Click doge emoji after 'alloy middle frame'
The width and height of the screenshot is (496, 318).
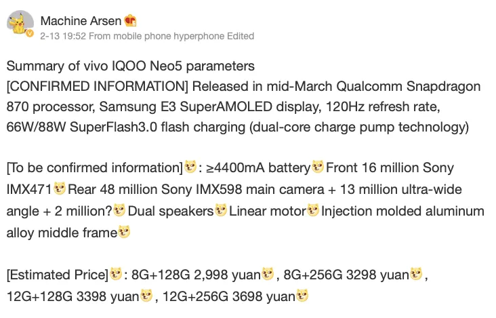tap(124, 233)
